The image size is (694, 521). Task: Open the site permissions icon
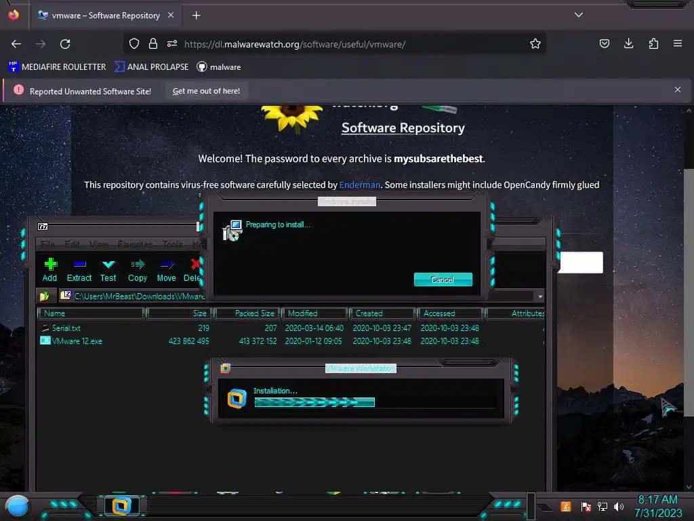click(x=172, y=43)
